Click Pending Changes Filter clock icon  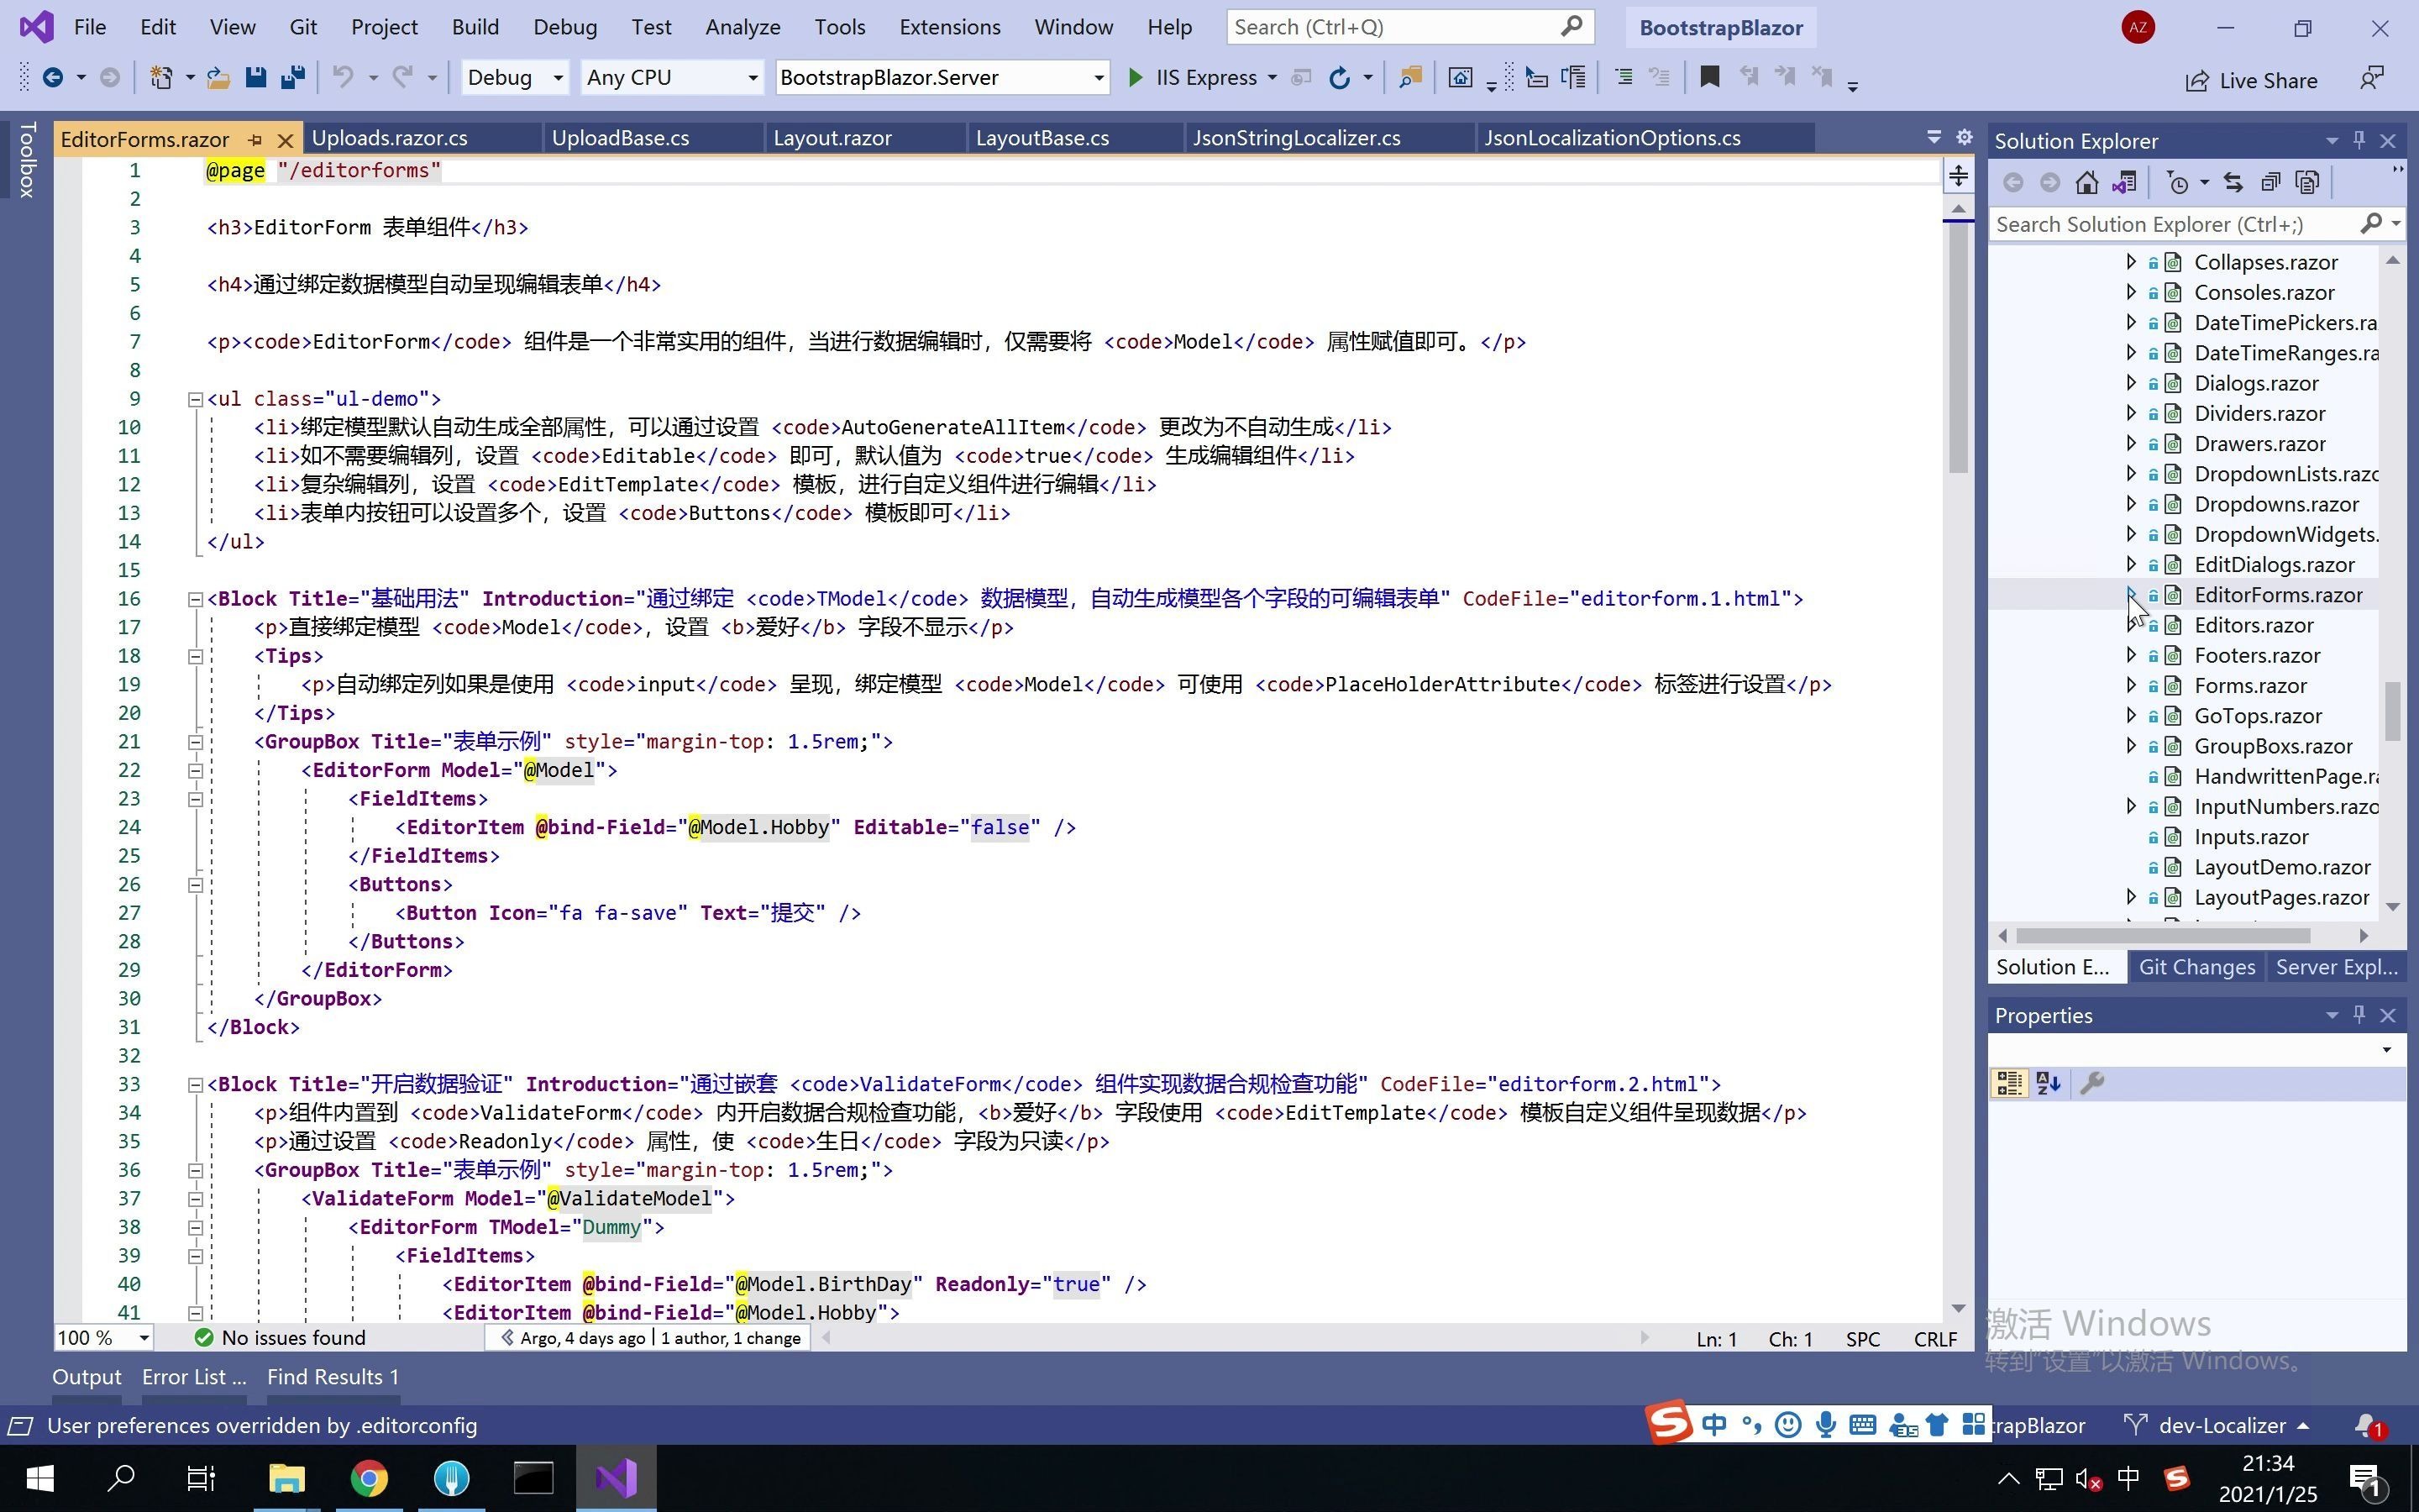tap(2178, 182)
